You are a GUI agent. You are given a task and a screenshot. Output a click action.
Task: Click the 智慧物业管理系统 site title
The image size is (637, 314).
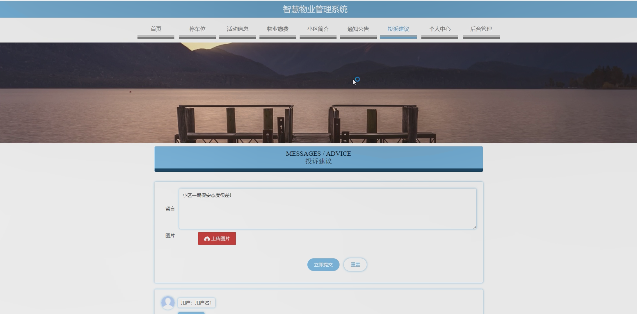click(x=315, y=9)
